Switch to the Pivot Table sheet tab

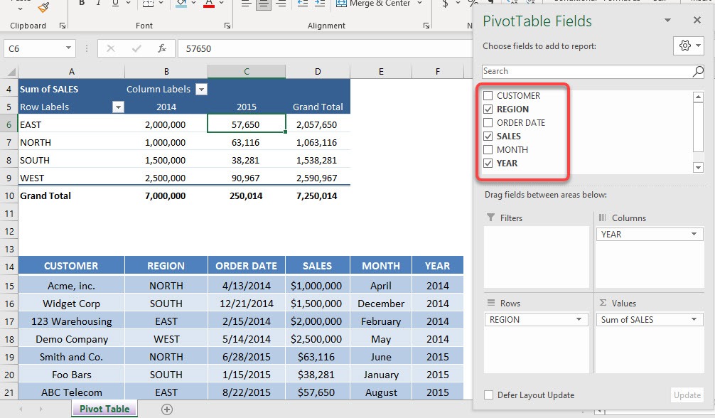[104, 409]
